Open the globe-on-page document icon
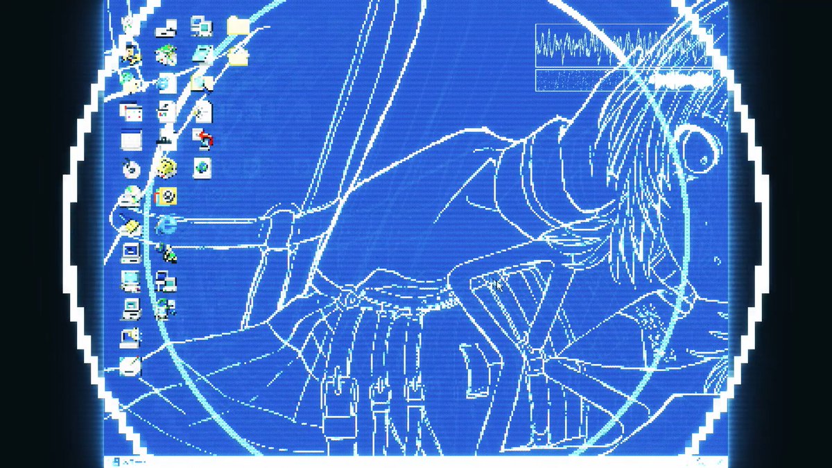The image size is (832, 468). coord(202,168)
